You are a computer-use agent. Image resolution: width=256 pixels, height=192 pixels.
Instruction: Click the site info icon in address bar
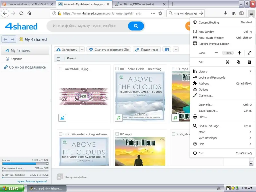[x=54, y=13]
